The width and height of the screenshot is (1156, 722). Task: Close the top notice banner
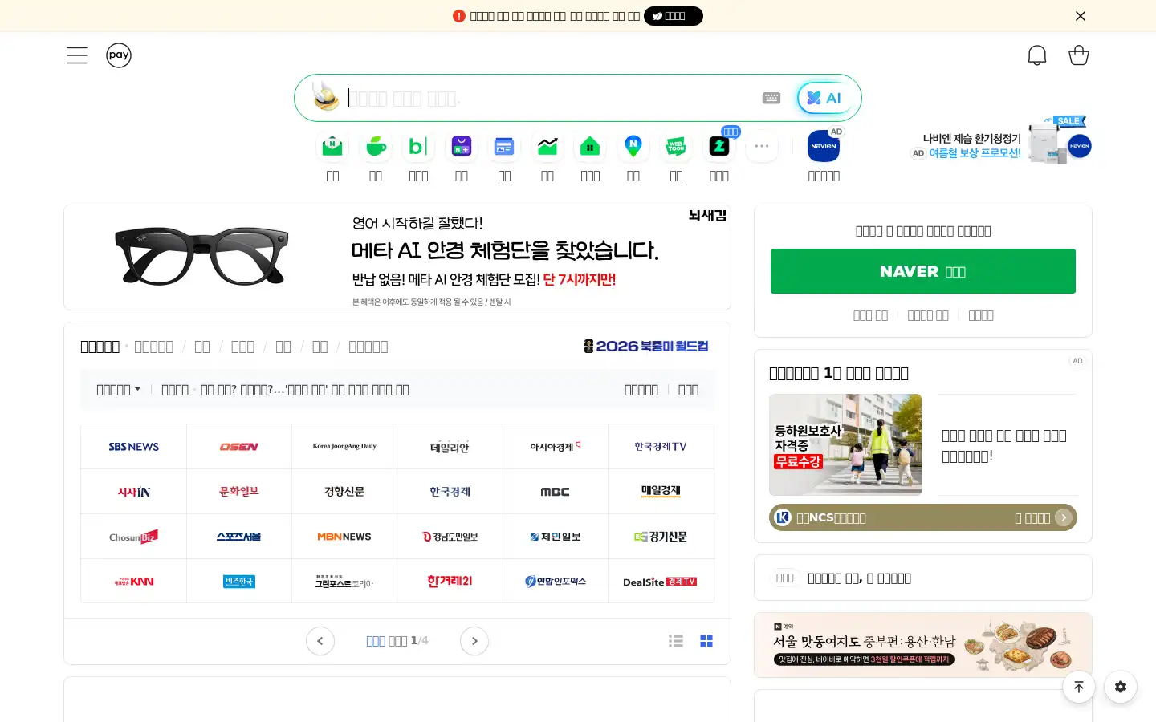(x=1081, y=16)
